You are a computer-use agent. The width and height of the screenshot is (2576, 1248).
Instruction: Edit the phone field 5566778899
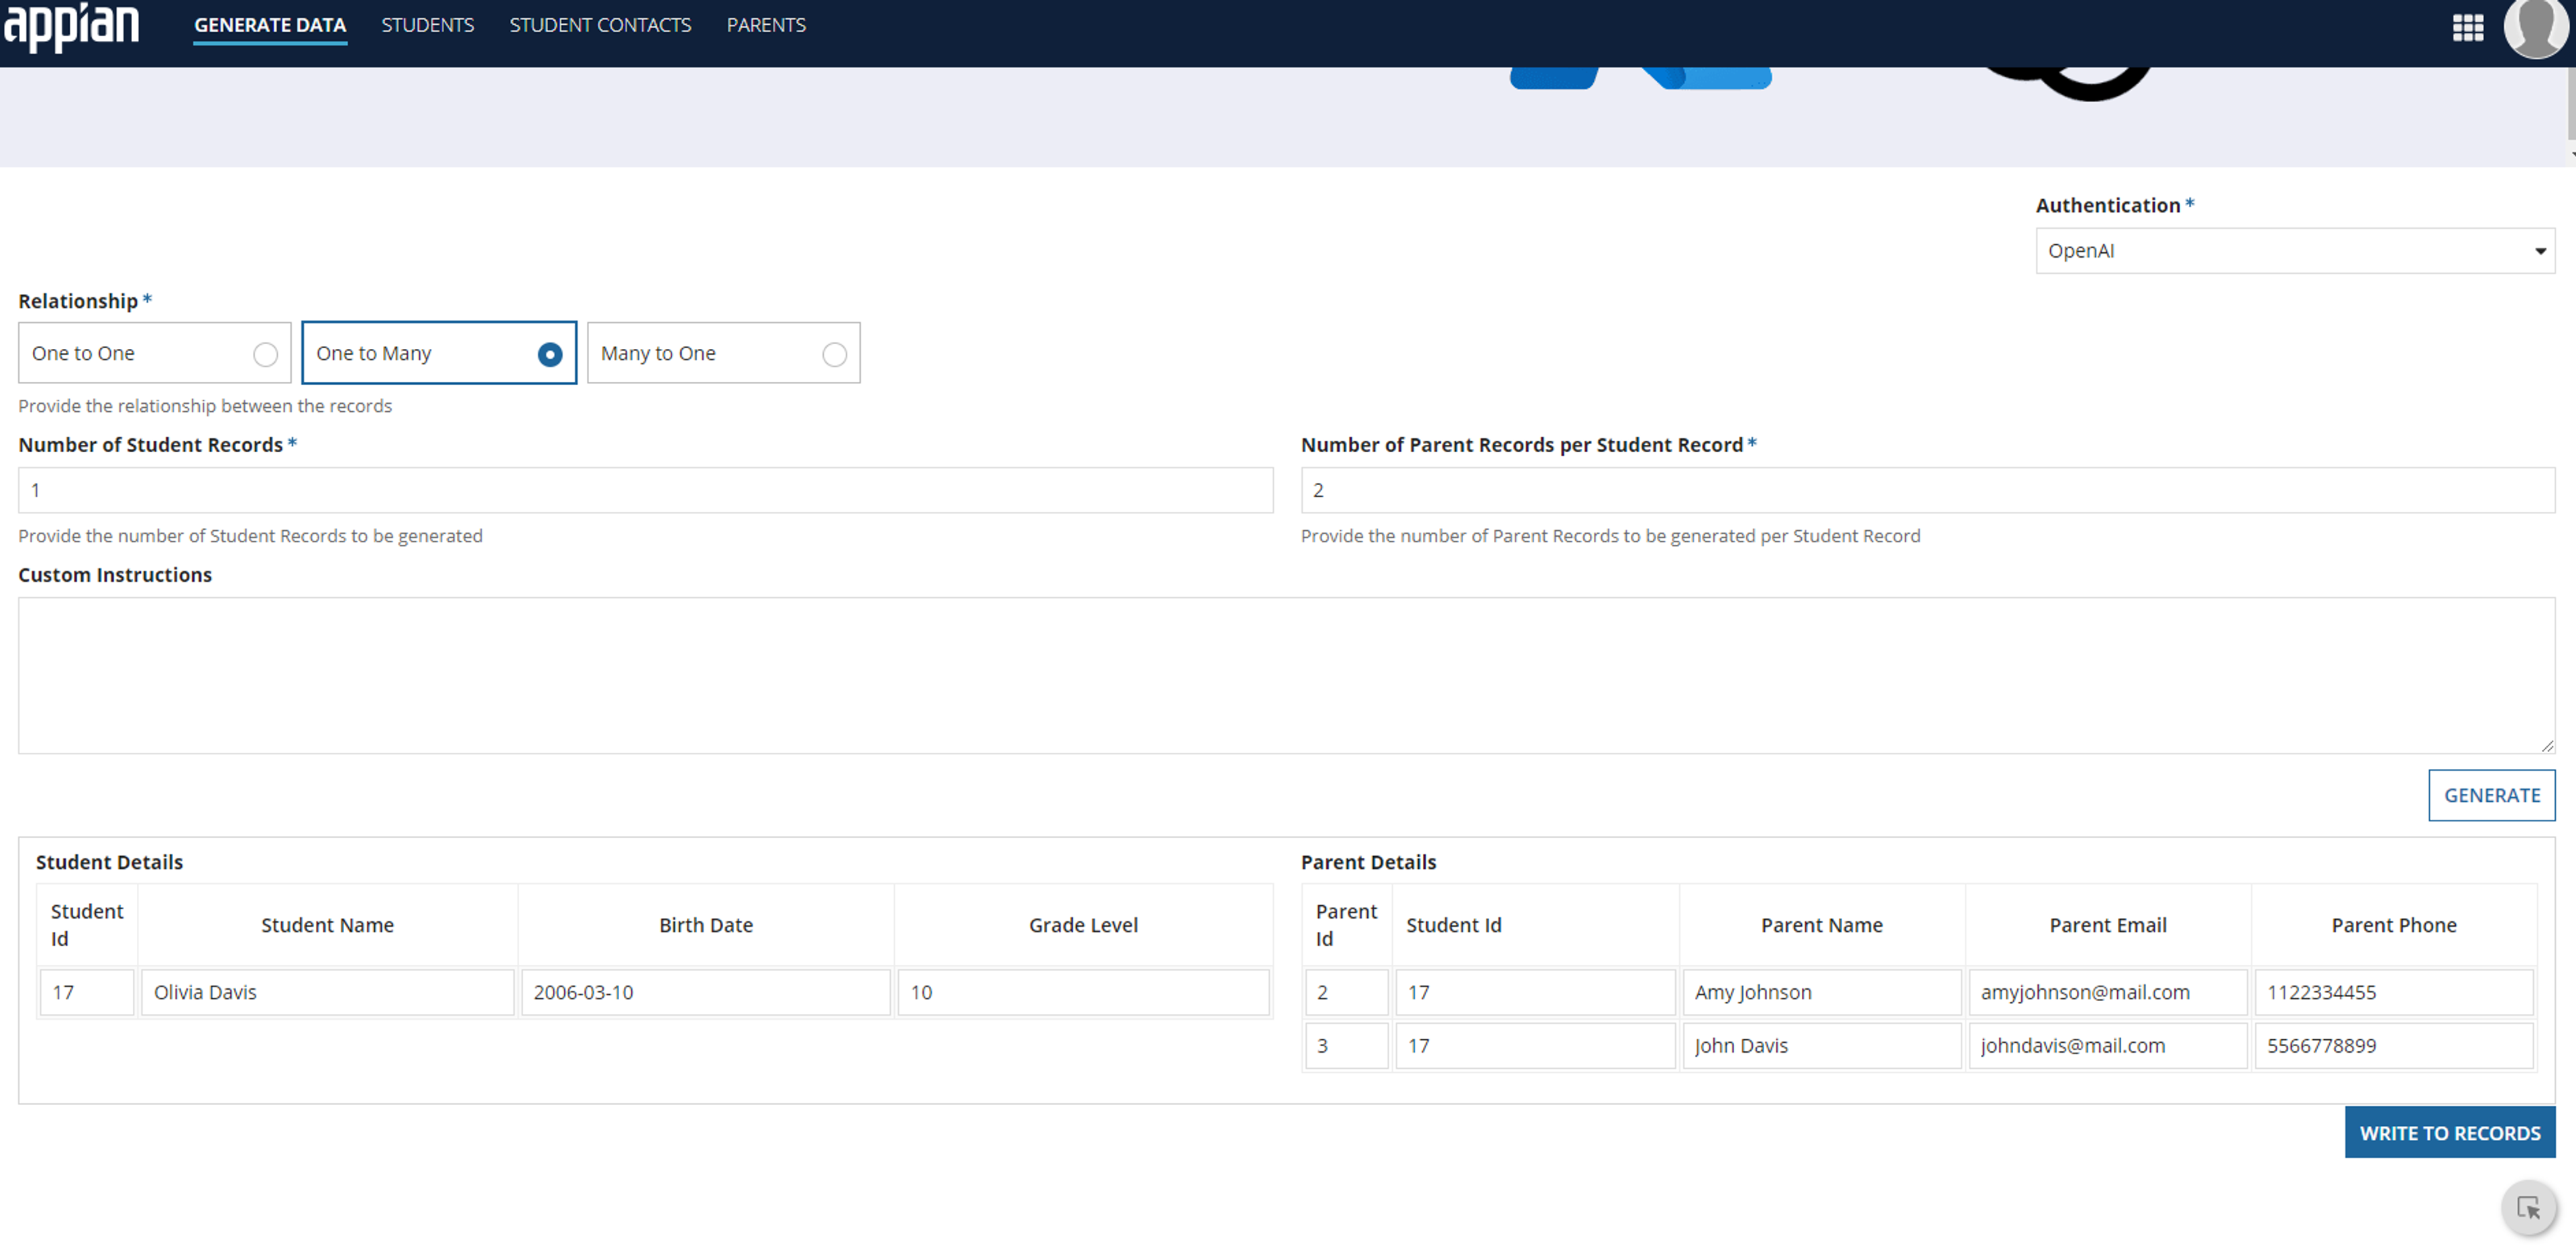2393,1045
